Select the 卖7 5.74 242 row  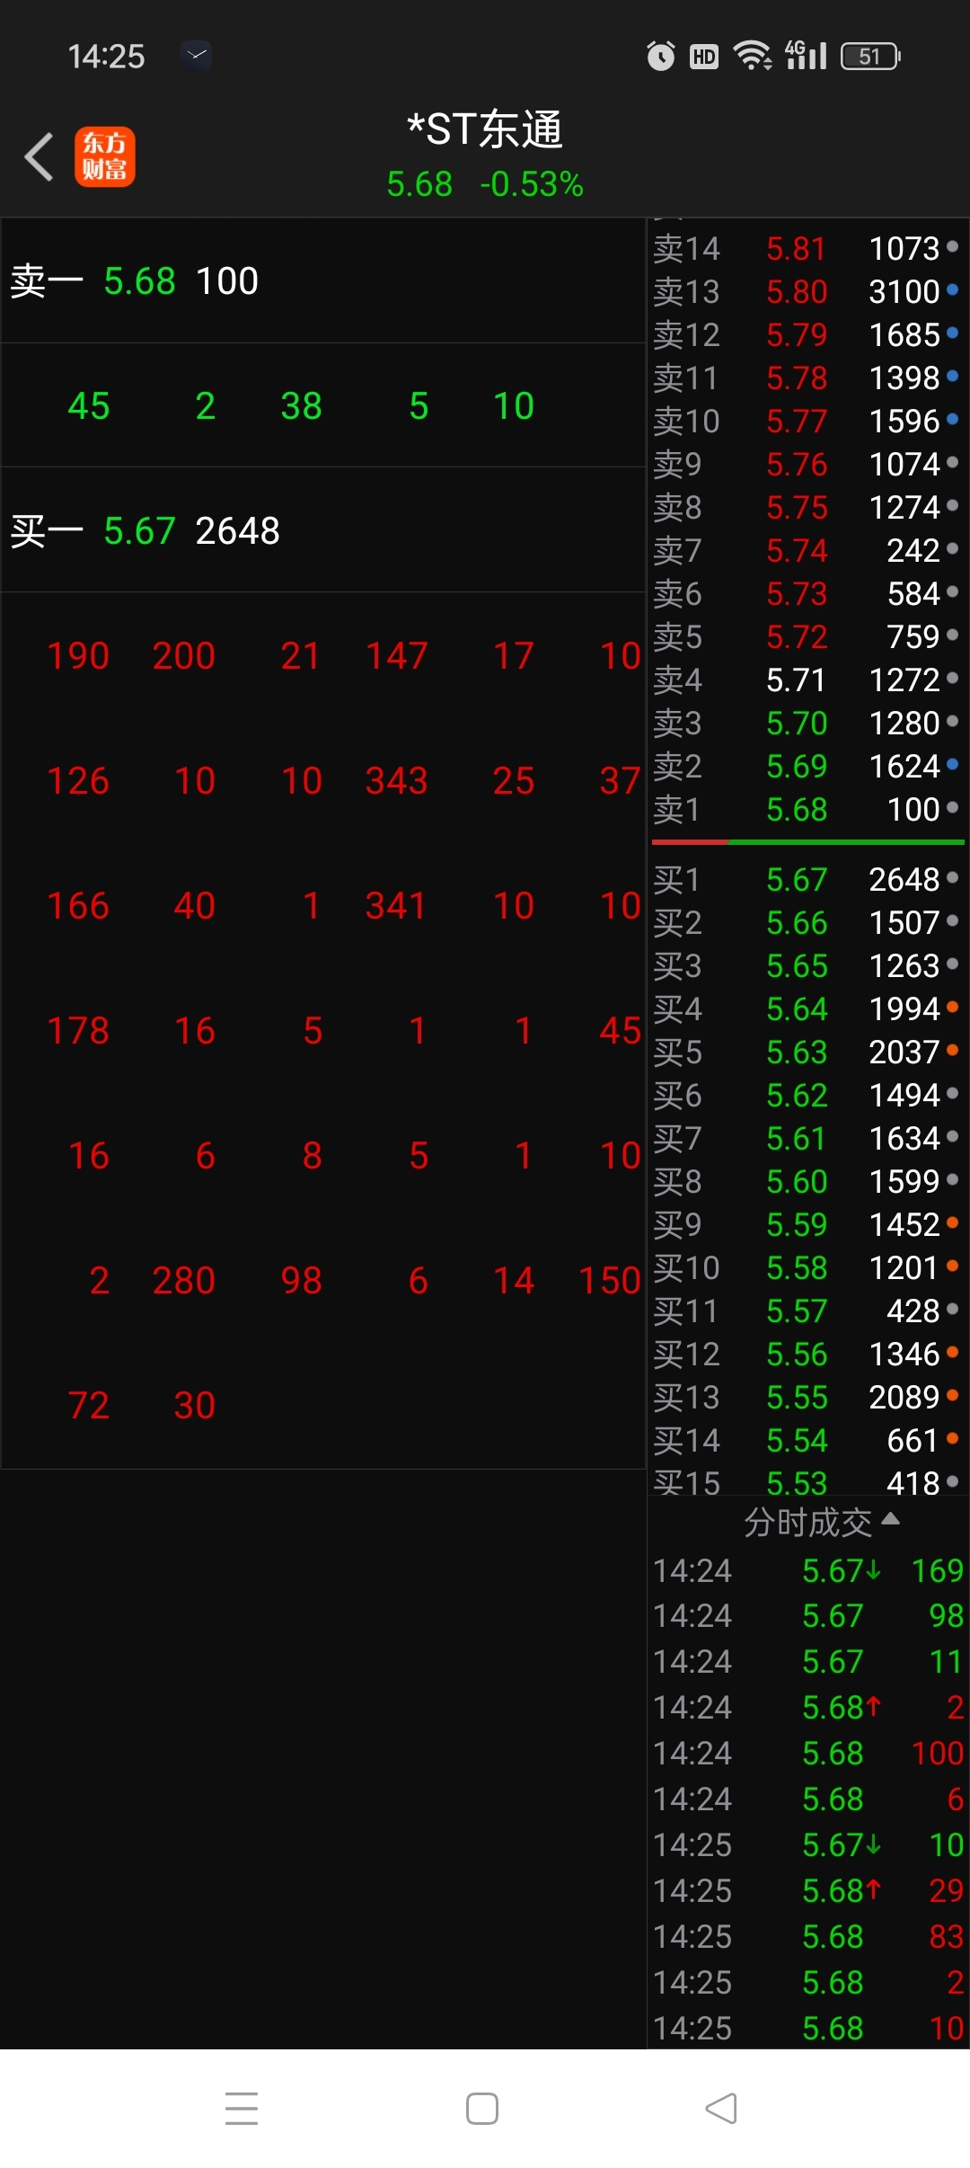coord(807,550)
